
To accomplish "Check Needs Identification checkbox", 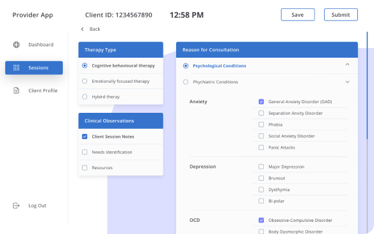I will (x=85, y=152).
